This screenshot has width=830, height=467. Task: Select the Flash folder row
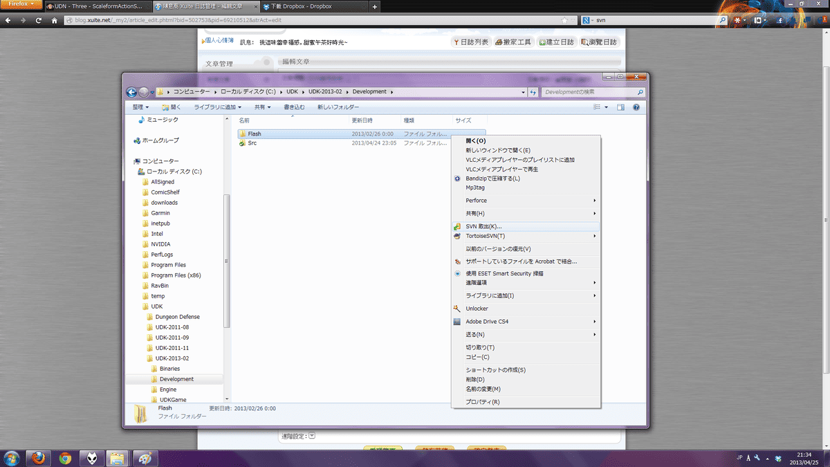(362, 134)
